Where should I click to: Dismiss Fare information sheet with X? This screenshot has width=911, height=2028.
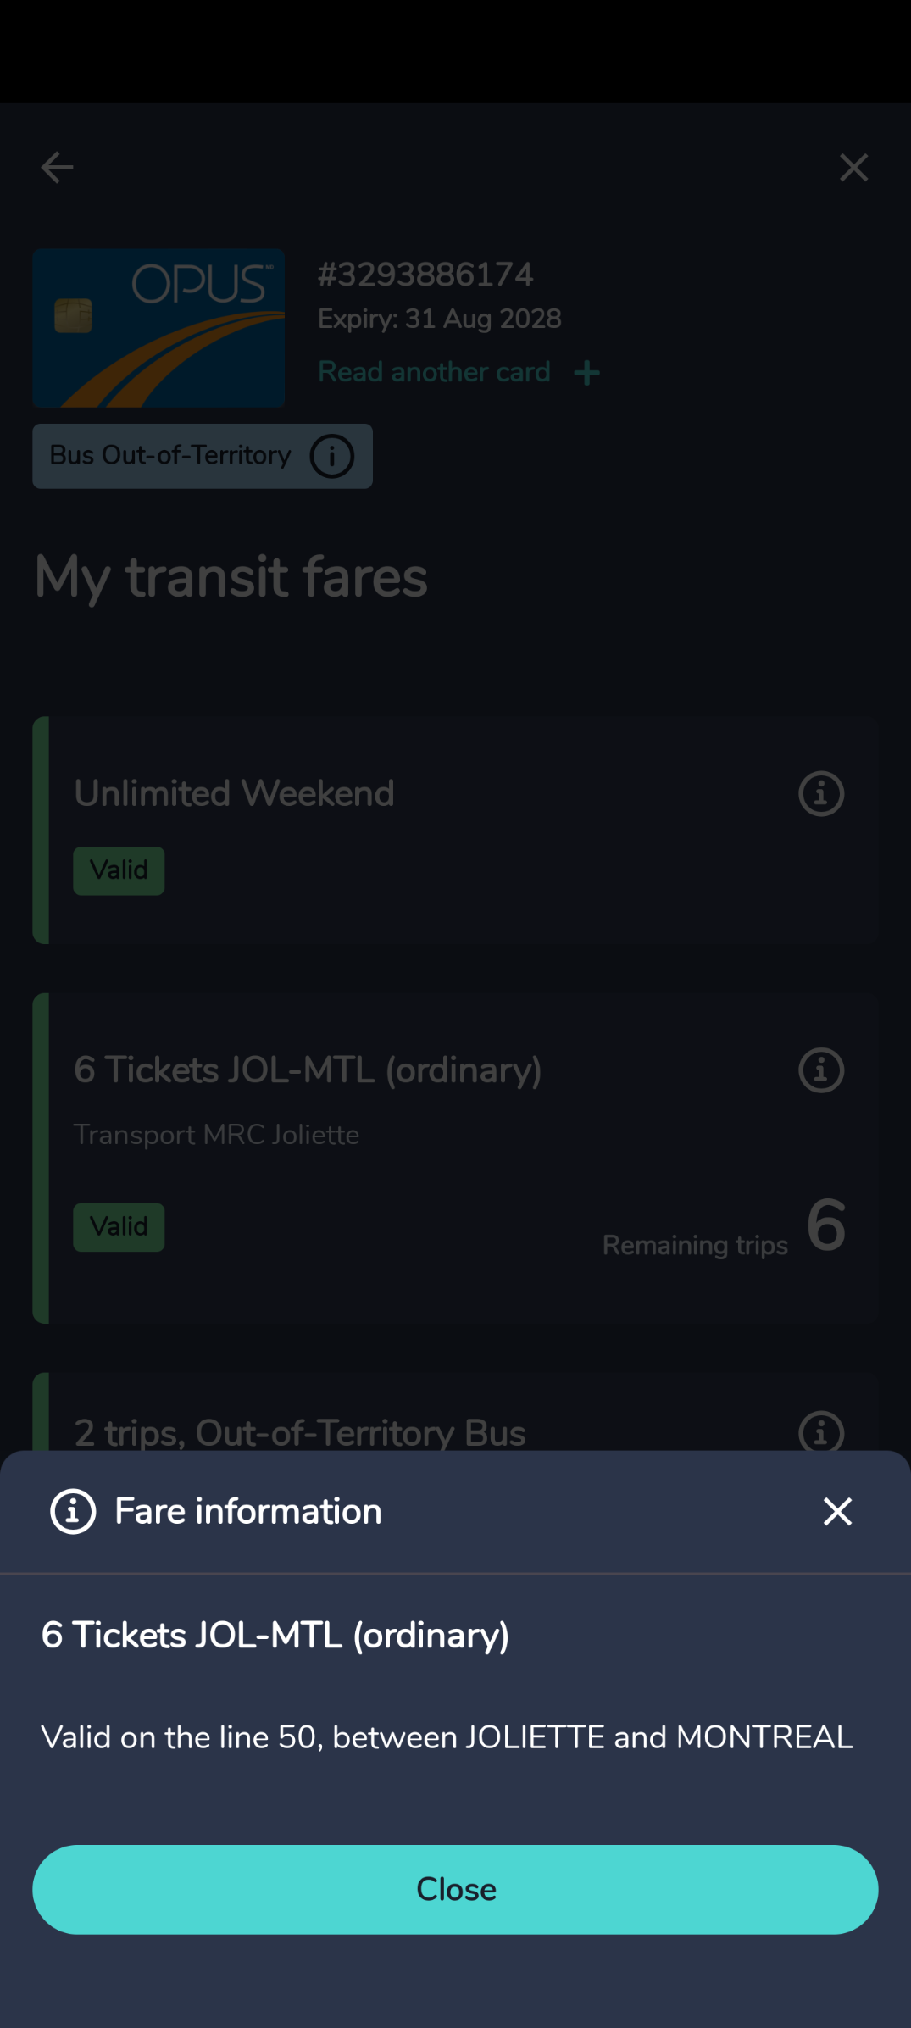[x=837, y=1511]
